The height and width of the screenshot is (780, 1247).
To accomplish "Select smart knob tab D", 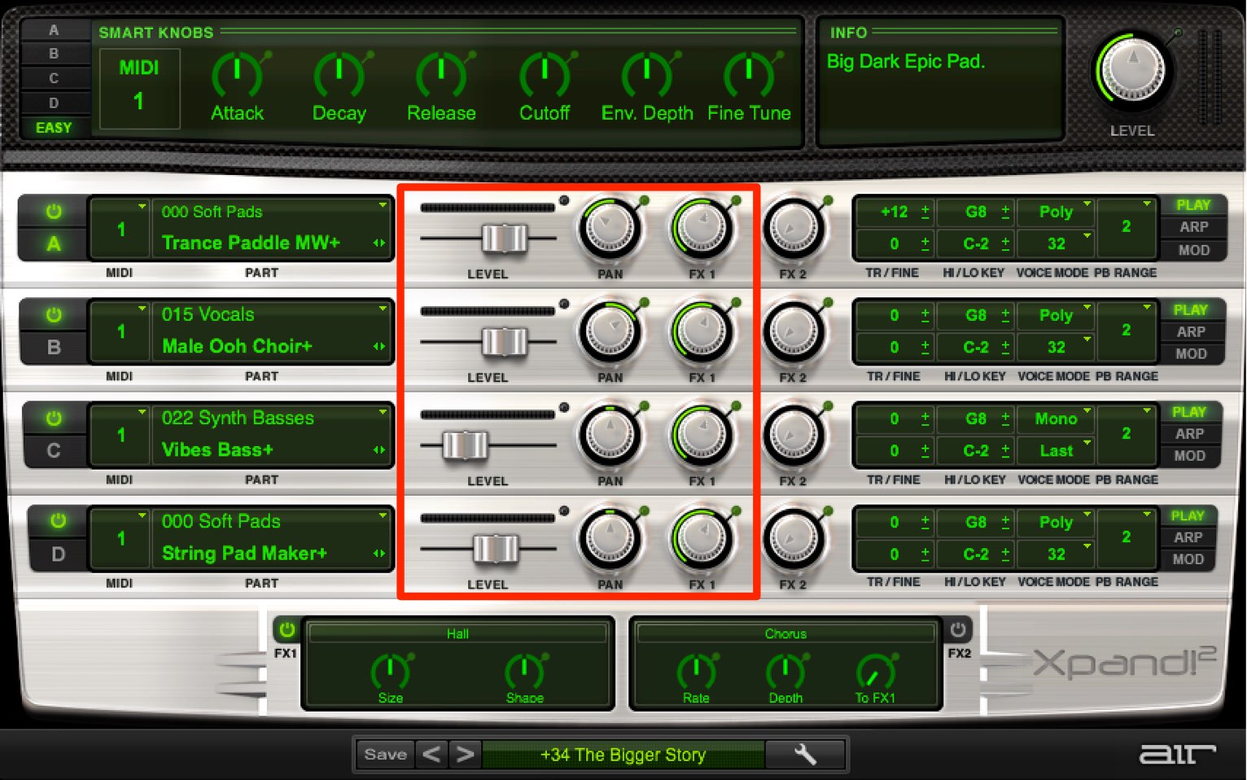I will coord(54,103).
